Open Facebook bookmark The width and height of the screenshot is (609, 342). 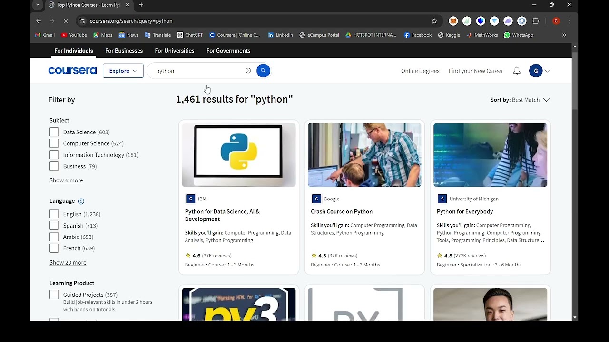(x=417, y=35)
